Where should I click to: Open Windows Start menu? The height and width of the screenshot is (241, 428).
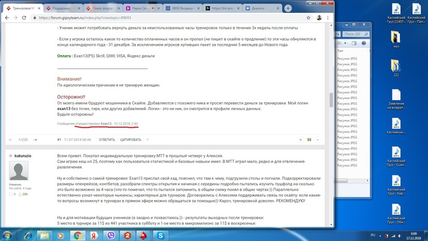pos(7,235)
